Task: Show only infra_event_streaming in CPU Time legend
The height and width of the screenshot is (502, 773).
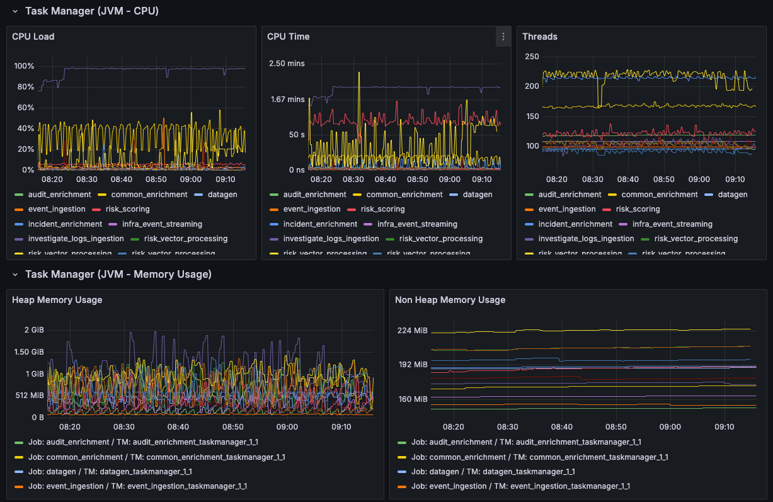Action: tap(417, 224)
